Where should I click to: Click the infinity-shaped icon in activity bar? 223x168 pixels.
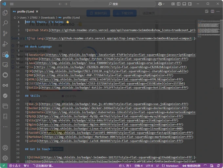click(5, 85)
